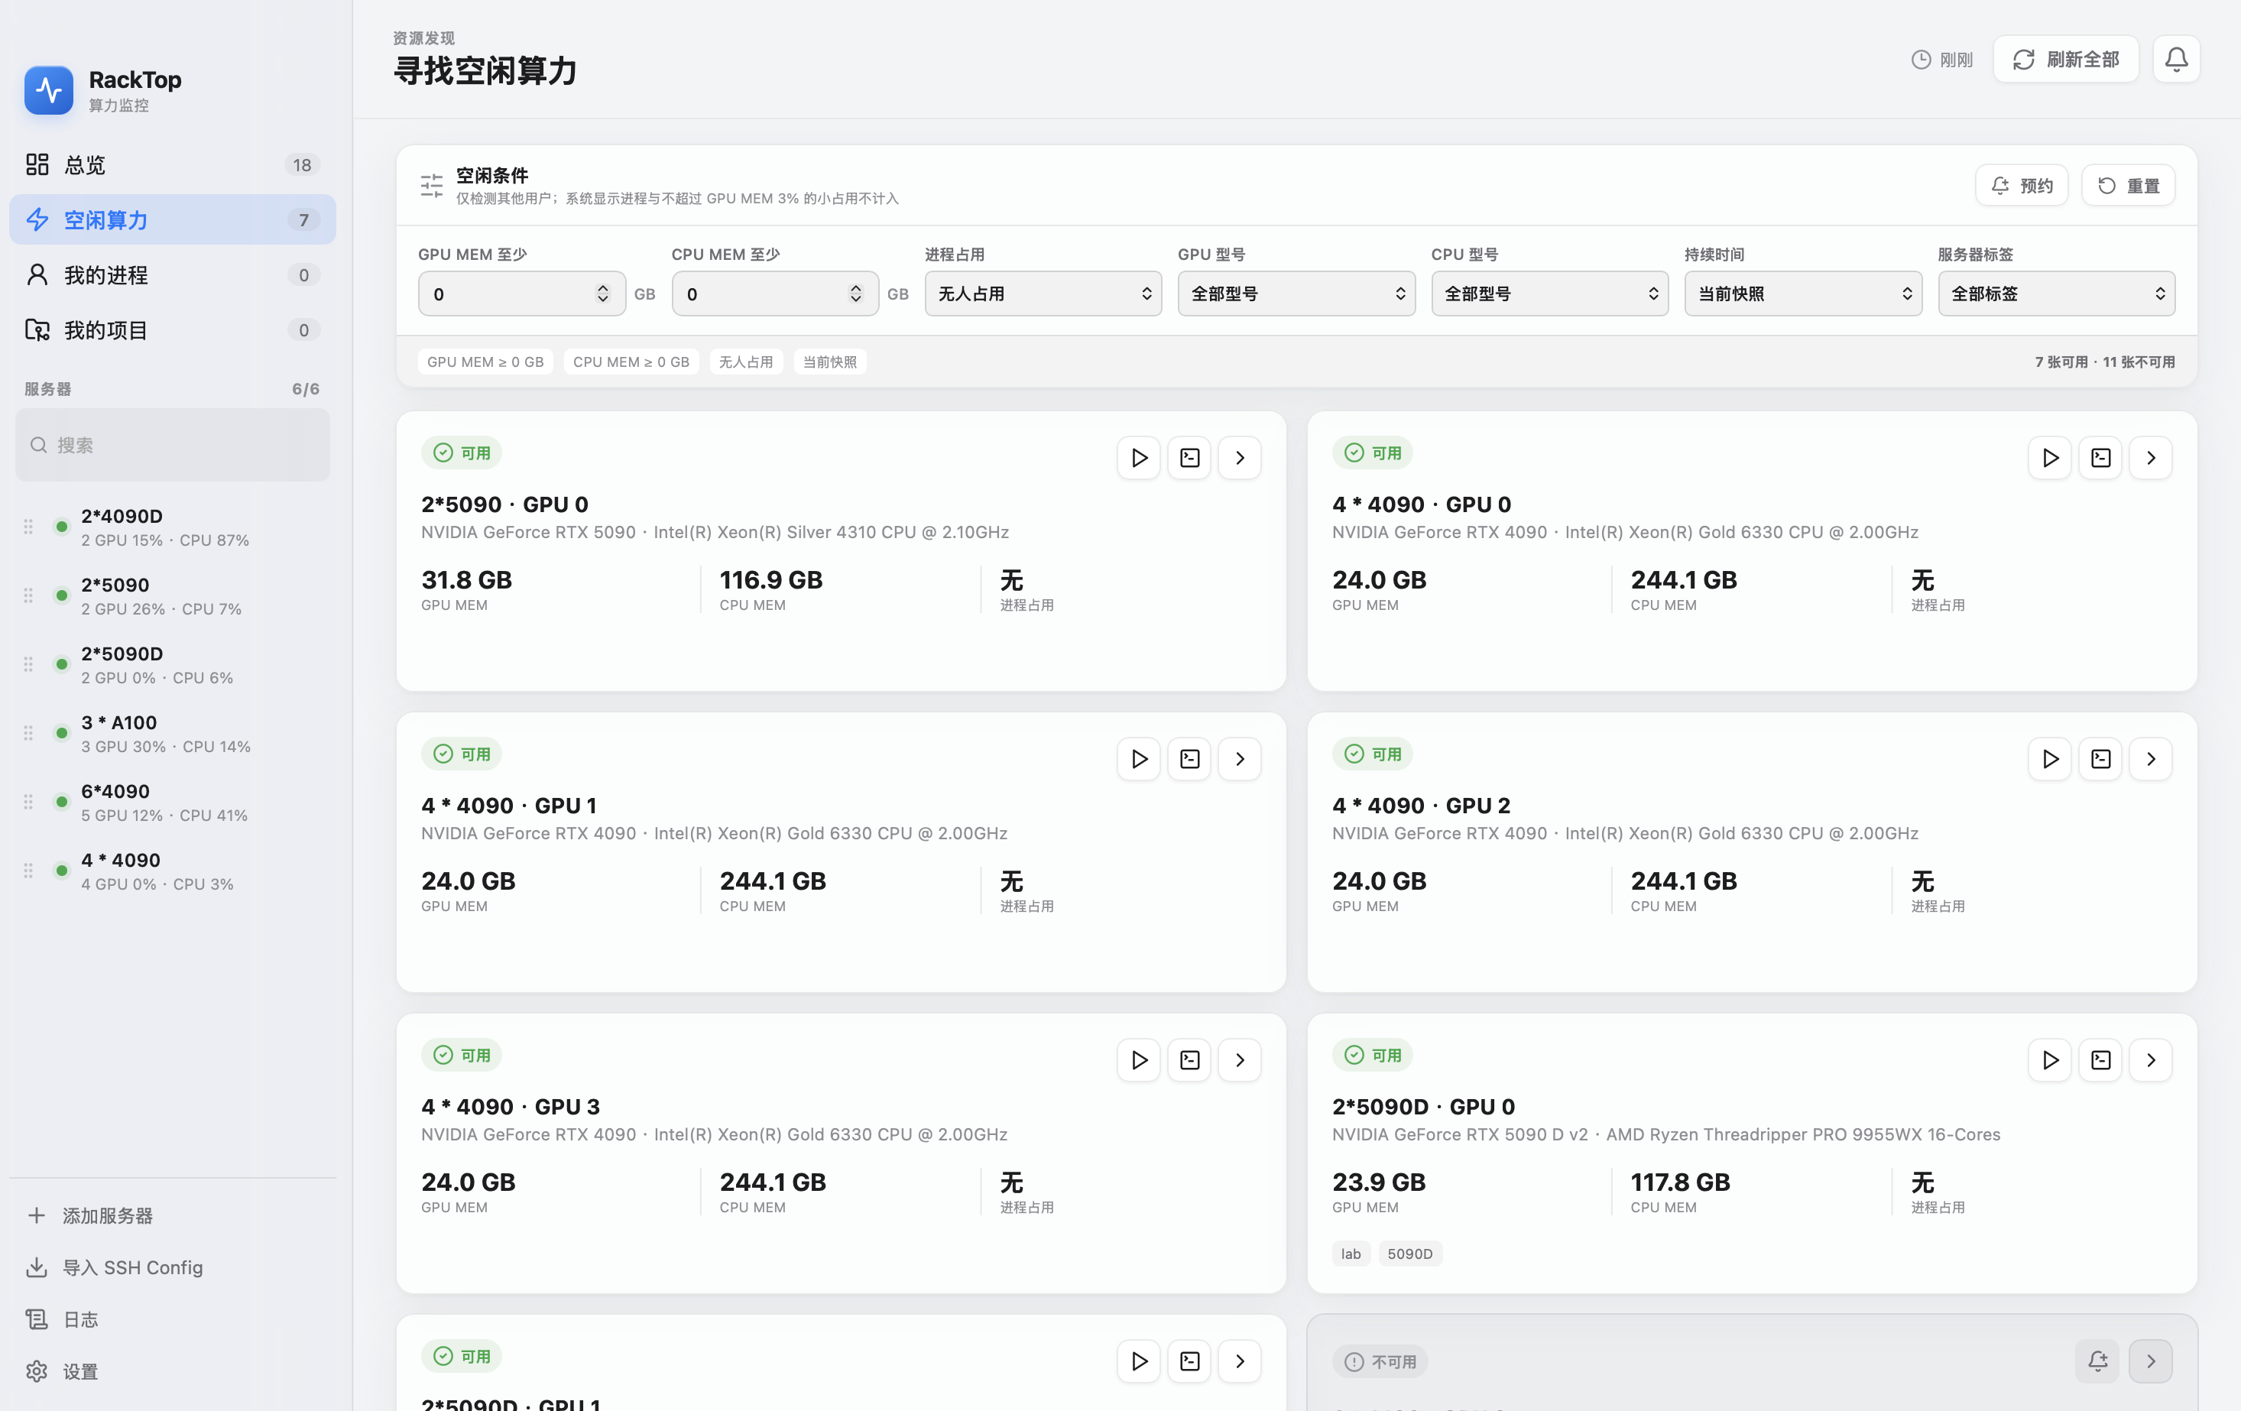This screenshot has height=1411, width=2241.
Task: Click the 重置 button
Action: [2127, 187]
